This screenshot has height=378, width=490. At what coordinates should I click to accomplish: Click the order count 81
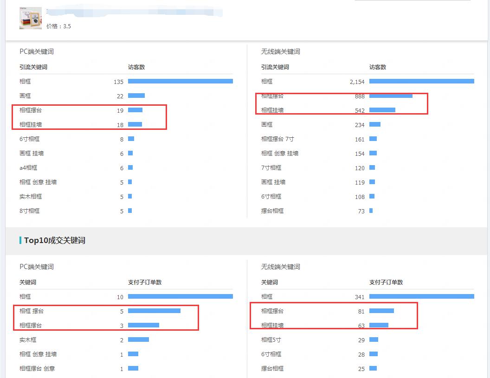tap(361, 311)
